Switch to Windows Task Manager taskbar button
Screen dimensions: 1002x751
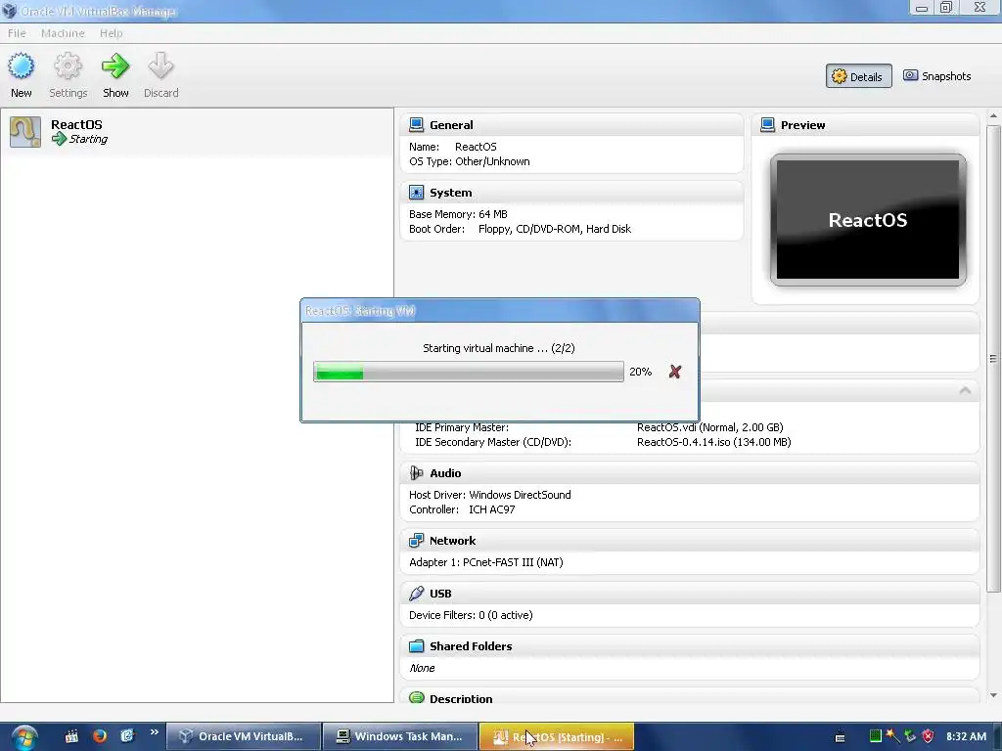pyautogui.click(x=400, y=736)
